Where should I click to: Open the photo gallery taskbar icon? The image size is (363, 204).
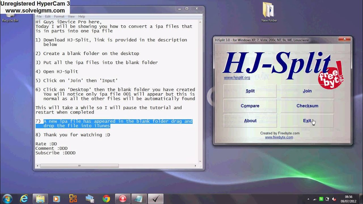pos(90,199)
